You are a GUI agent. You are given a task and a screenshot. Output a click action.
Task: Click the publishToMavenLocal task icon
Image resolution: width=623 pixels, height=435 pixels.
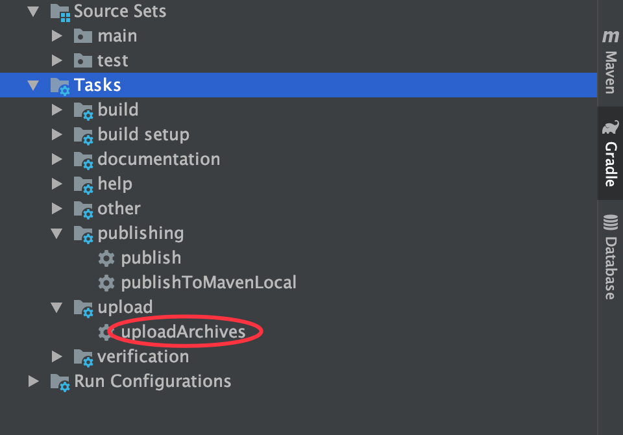click(x=106, y=282)
